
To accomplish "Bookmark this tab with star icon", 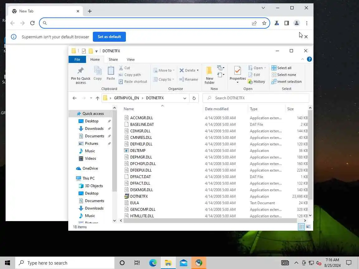I will (264, 23).
